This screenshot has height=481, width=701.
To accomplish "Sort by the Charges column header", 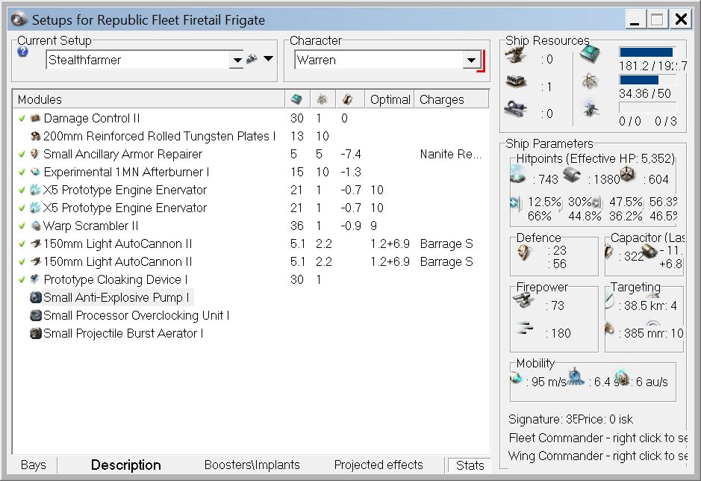I will (x=451, y=99).
